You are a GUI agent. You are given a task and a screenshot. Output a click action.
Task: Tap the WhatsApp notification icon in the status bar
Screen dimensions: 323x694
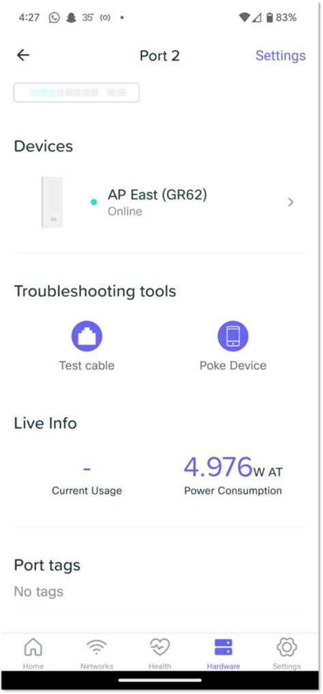(x=54, y=18)
